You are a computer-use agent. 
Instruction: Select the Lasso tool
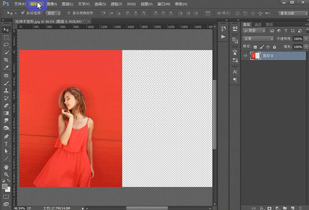6,45
